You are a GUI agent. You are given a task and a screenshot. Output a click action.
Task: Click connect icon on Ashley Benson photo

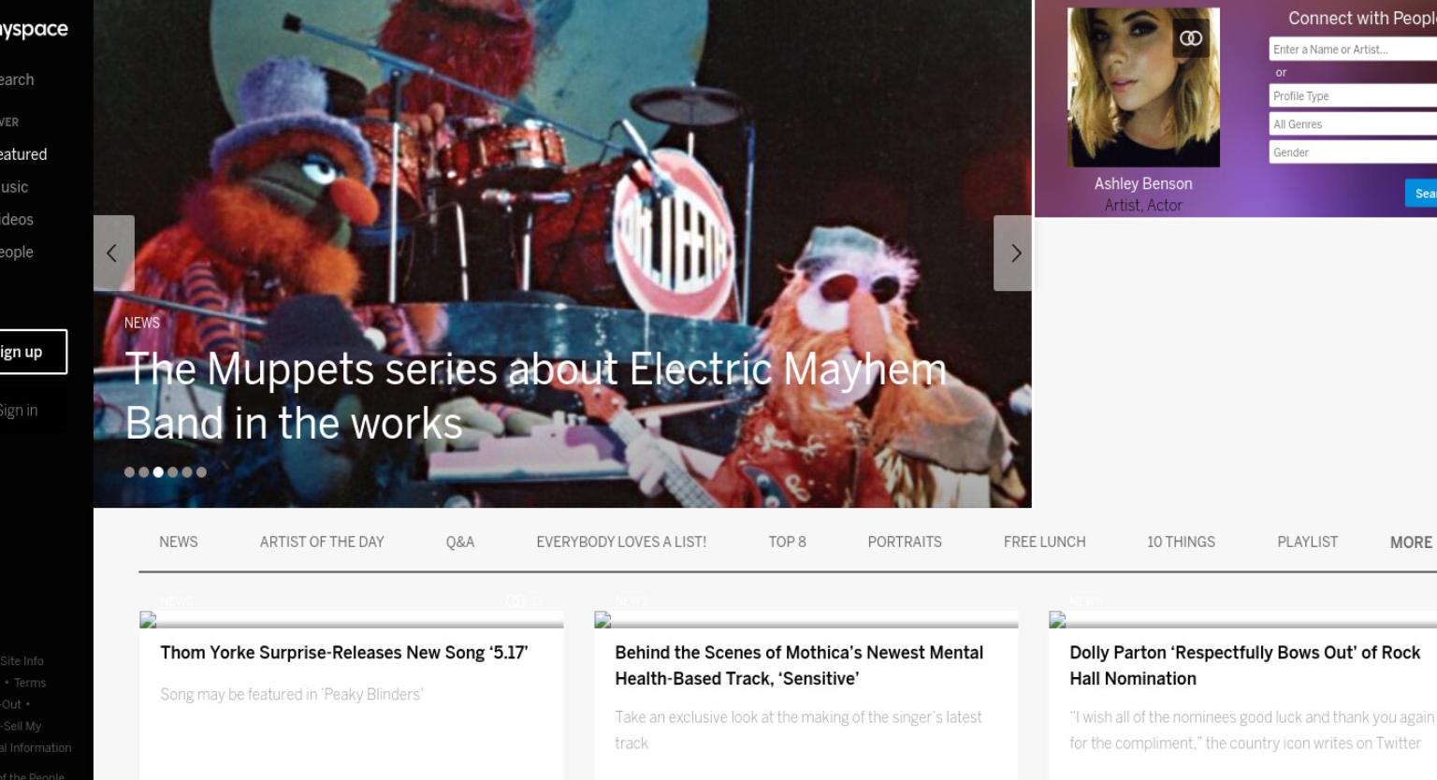[x=1191, y=38]
